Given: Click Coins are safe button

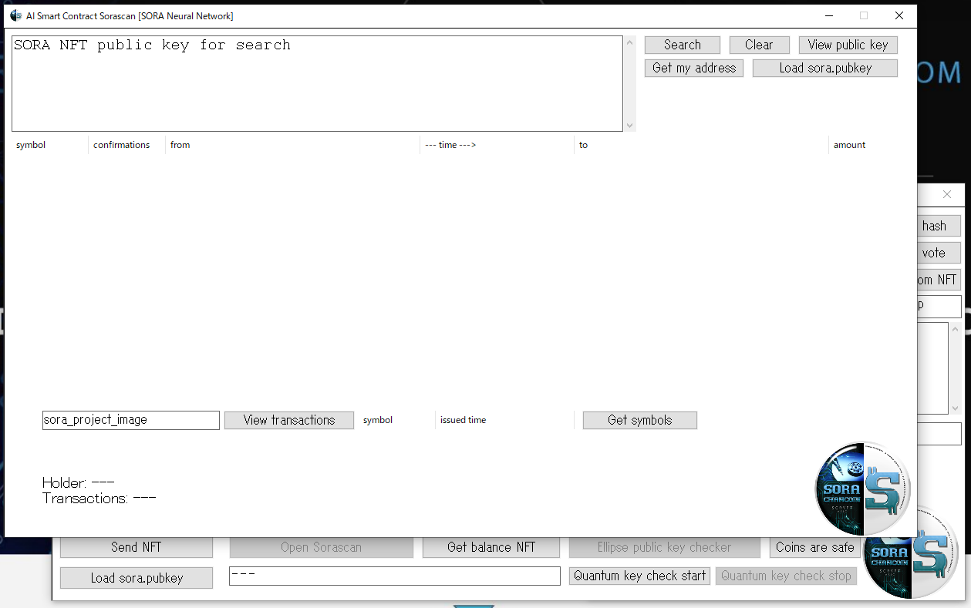Looking at the screenshot, I should point(815,547).
